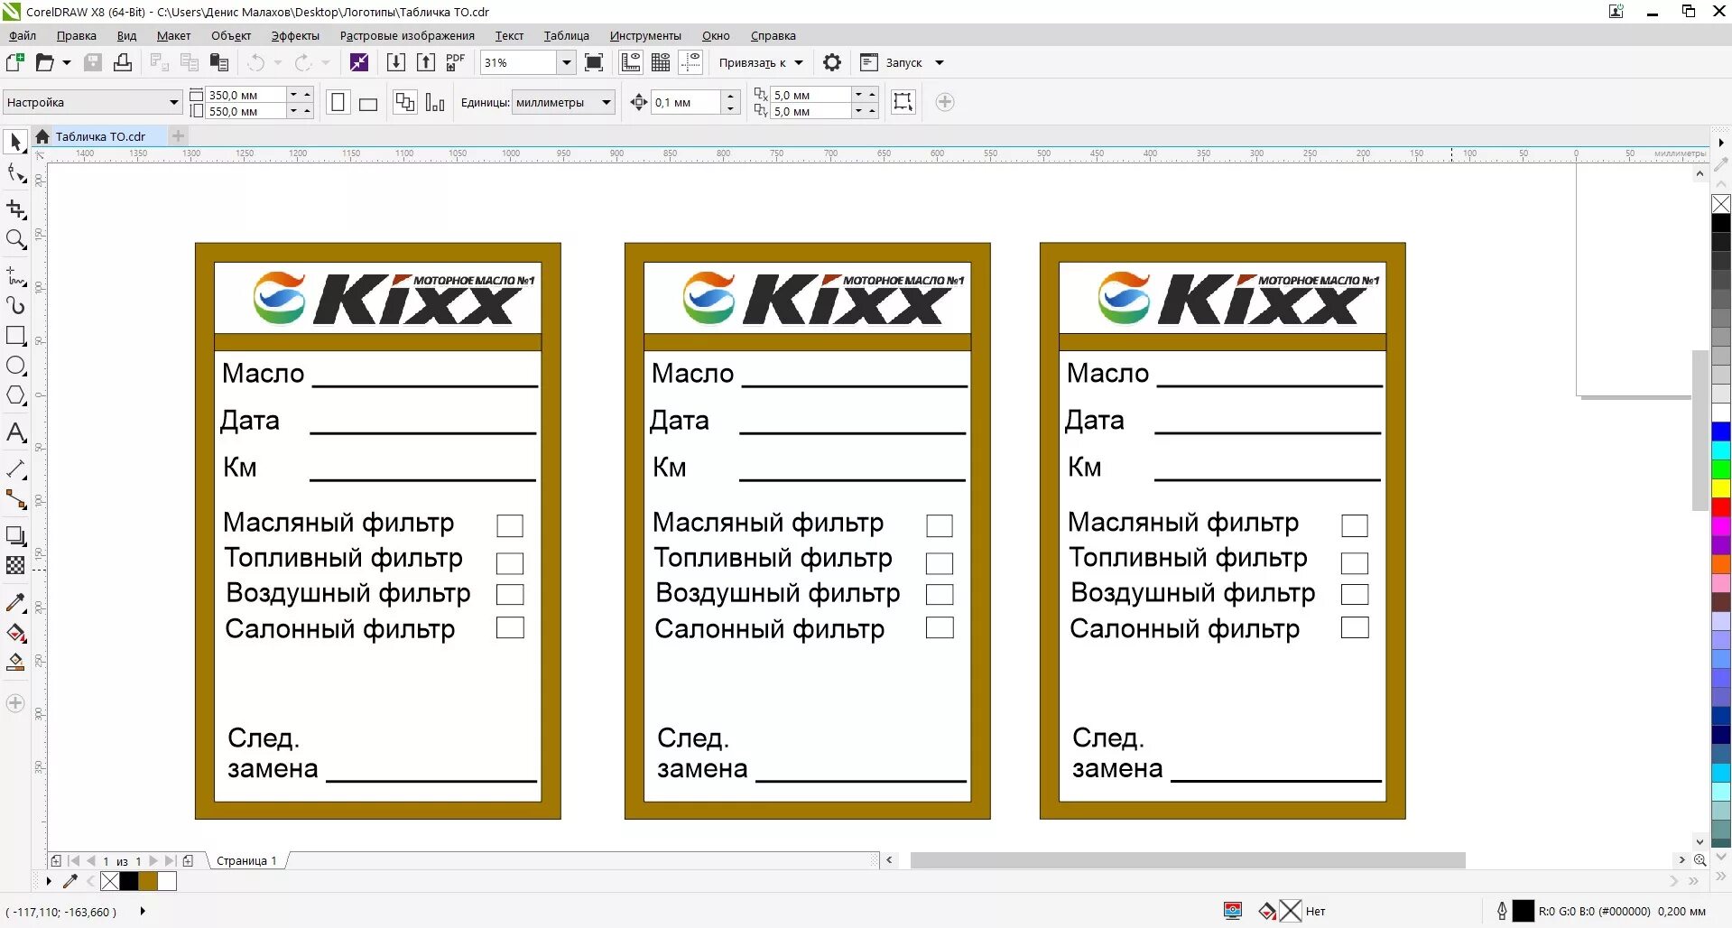Select the Smart Fill tool
The width and height of the screenshot is (1732, 928).
(15, 663)
